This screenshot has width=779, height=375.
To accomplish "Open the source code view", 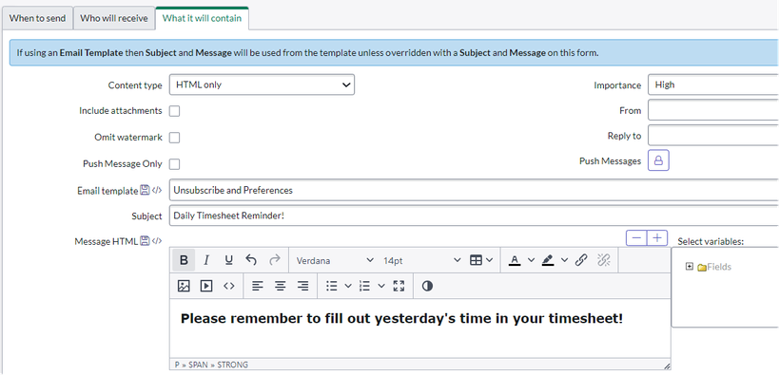I will point(228,286).
